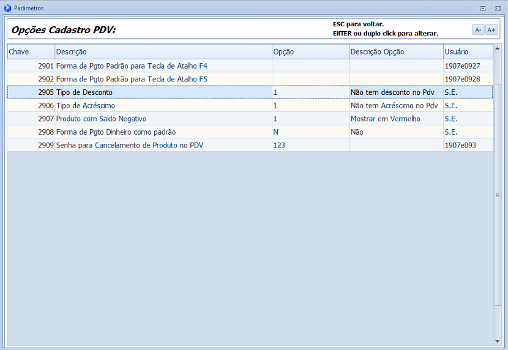The image size is (508, 350).
Task: Sort by the Chave column header
Action: click(x=31, y=52)
